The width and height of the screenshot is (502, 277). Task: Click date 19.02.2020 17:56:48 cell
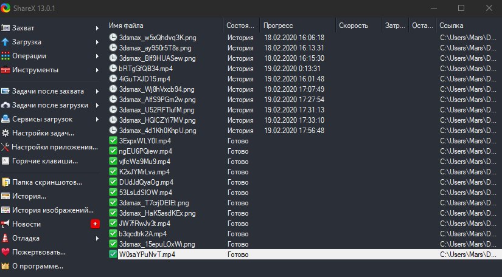click(295, 131)
